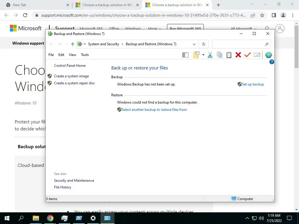Open the recent locations dropdown arrow
The height and width of the screenshot is (224, 299).
66,44
